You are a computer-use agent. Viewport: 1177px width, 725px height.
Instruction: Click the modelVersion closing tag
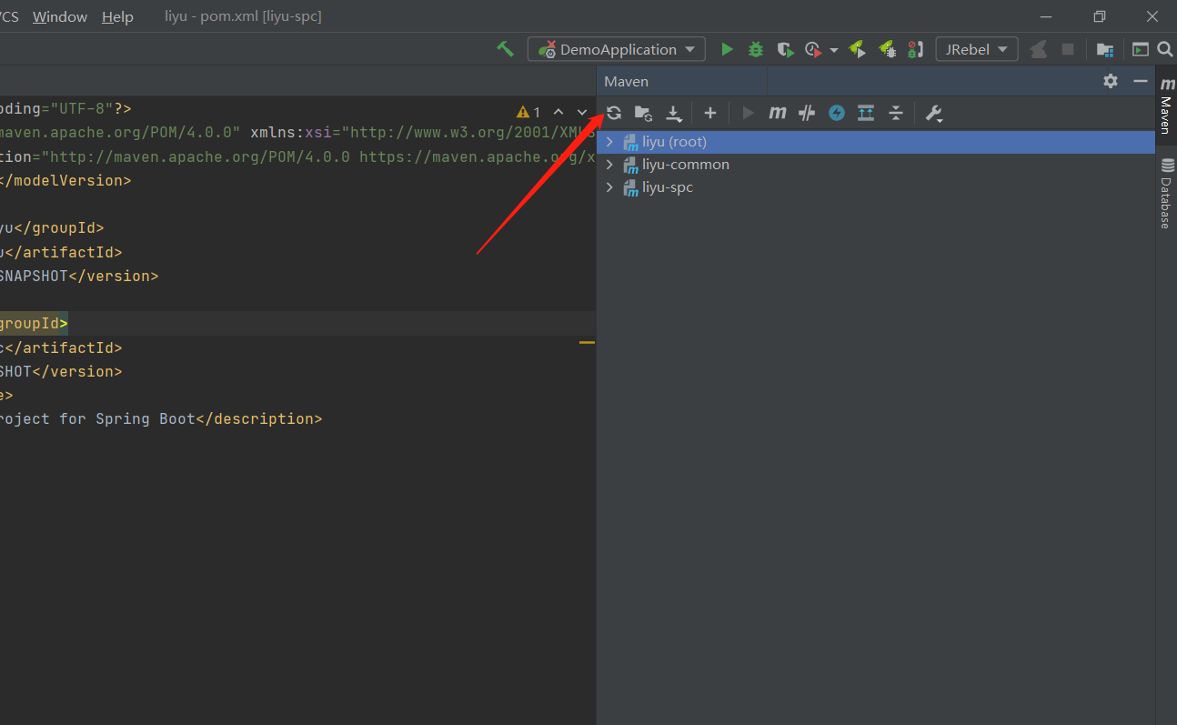65,180
